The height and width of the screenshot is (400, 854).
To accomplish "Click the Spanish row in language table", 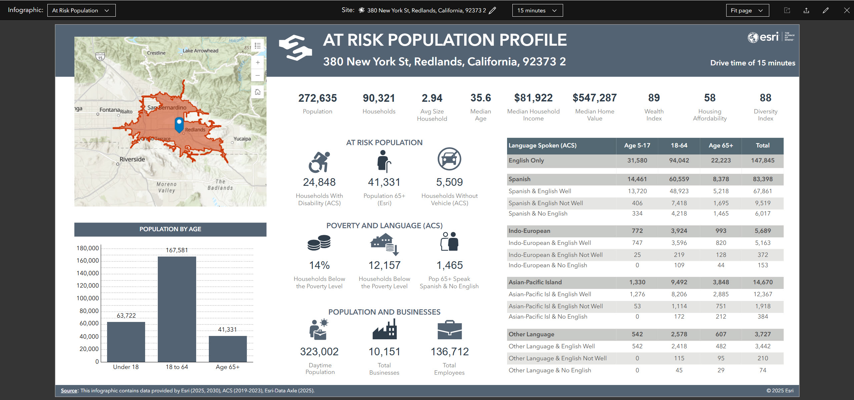I will point(519,179).
